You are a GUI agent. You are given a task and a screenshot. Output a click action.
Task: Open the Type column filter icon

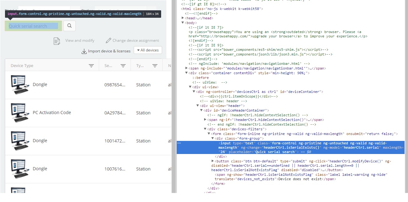(x=155, y=66)
